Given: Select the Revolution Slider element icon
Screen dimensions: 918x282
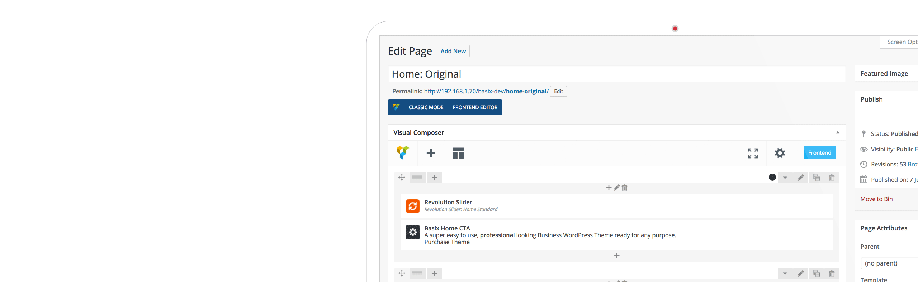Looking at the screenshot, I should click(x=412, y=206).
